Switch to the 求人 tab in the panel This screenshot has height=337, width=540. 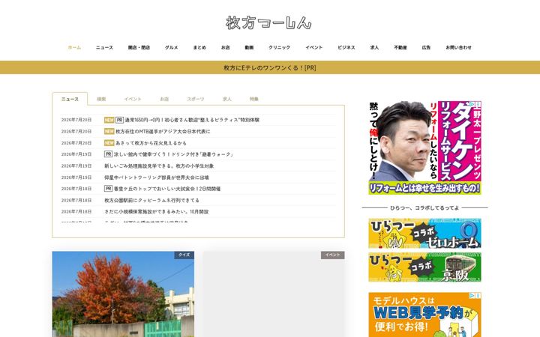click(227, 99)
